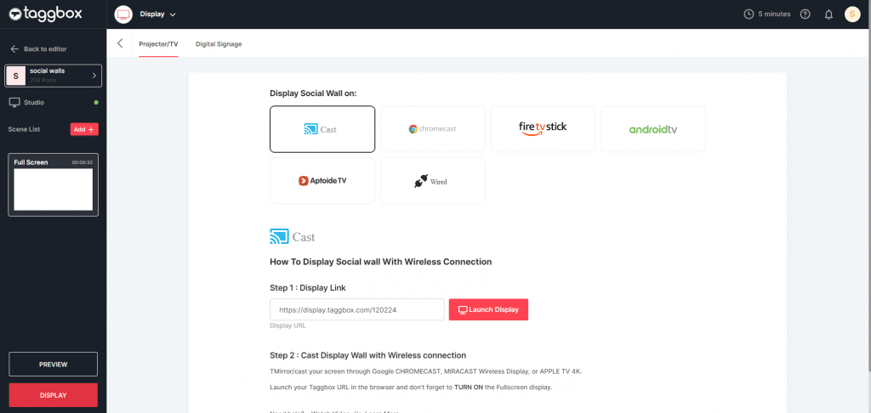Screen dimensions: 871x413
Task: Switch to the Projector/TV tab
Action: click(158, 44)
